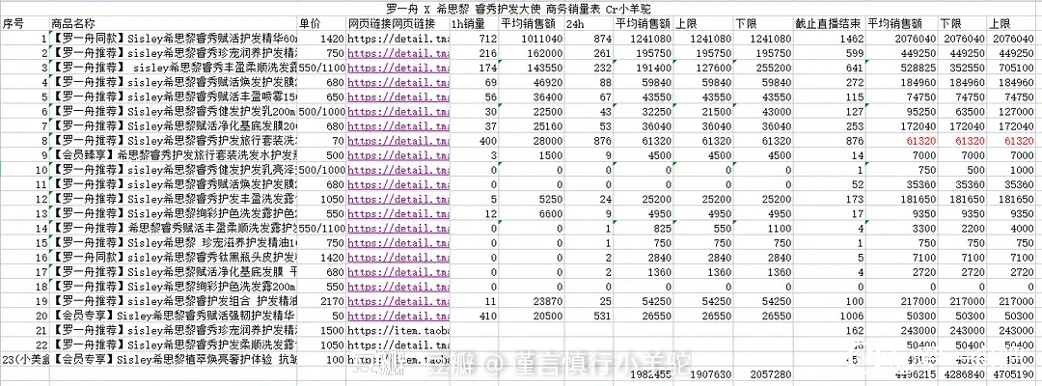Select the average sales cell 143550

pyautogui.click(x=532, y=68)
